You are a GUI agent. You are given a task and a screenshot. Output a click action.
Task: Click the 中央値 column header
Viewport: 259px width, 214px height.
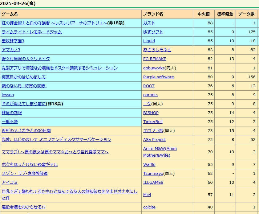(x=204, y=14)
